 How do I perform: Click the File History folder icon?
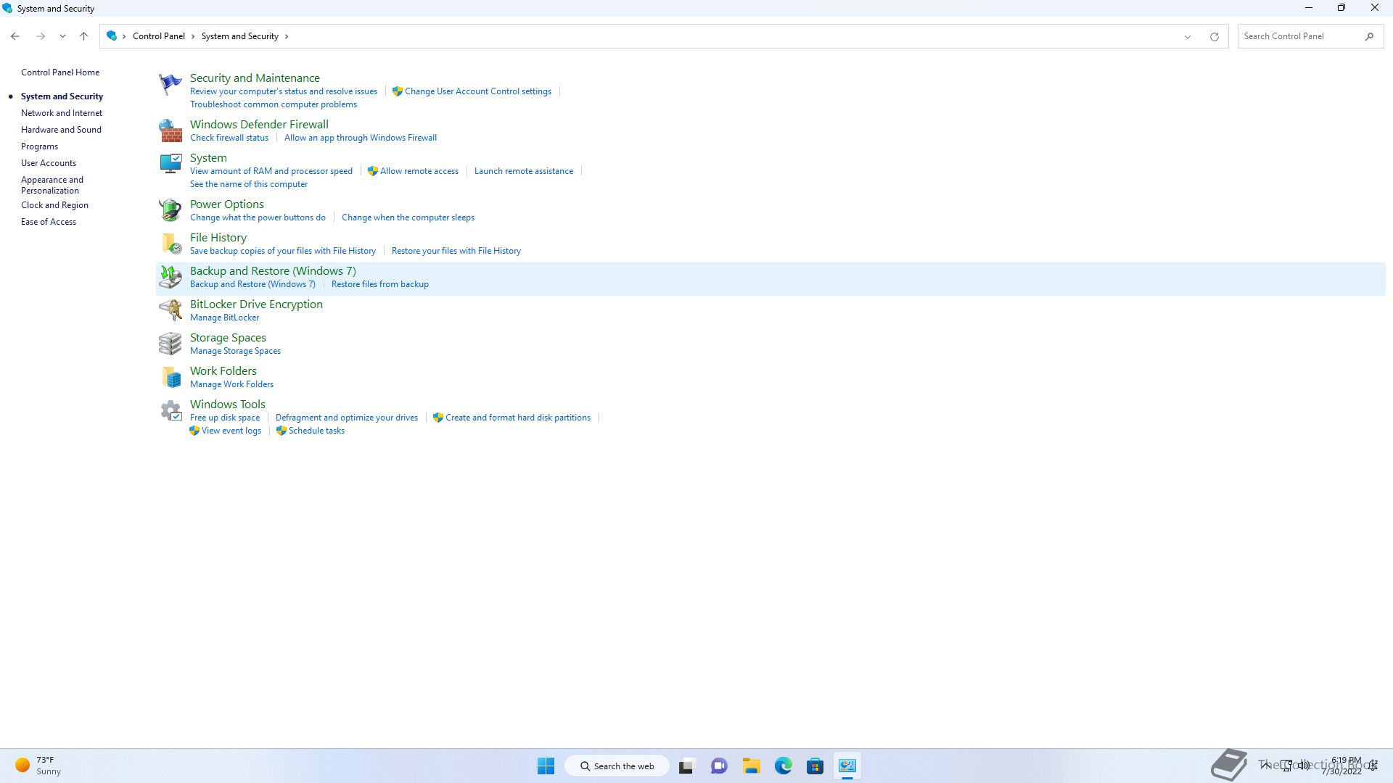coord(170,244)
